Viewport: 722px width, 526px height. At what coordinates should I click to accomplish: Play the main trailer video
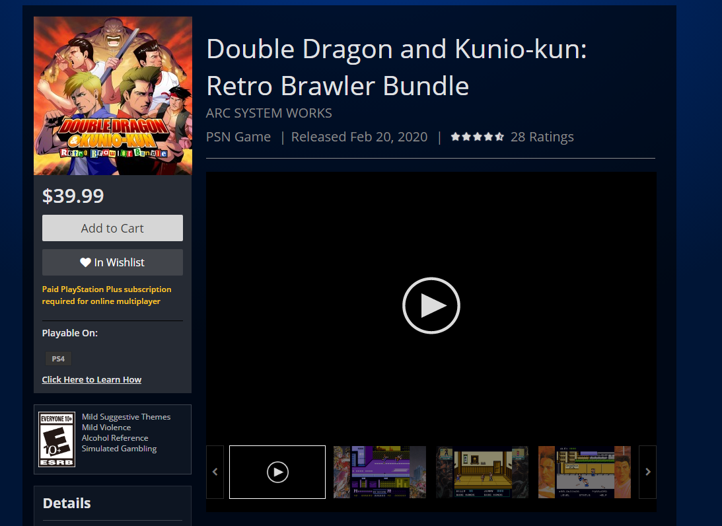coord(431,305)
